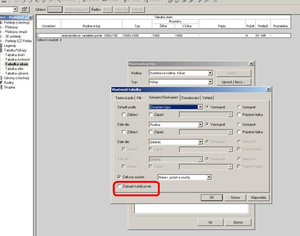Click the Výška 1500 cell

187,36
